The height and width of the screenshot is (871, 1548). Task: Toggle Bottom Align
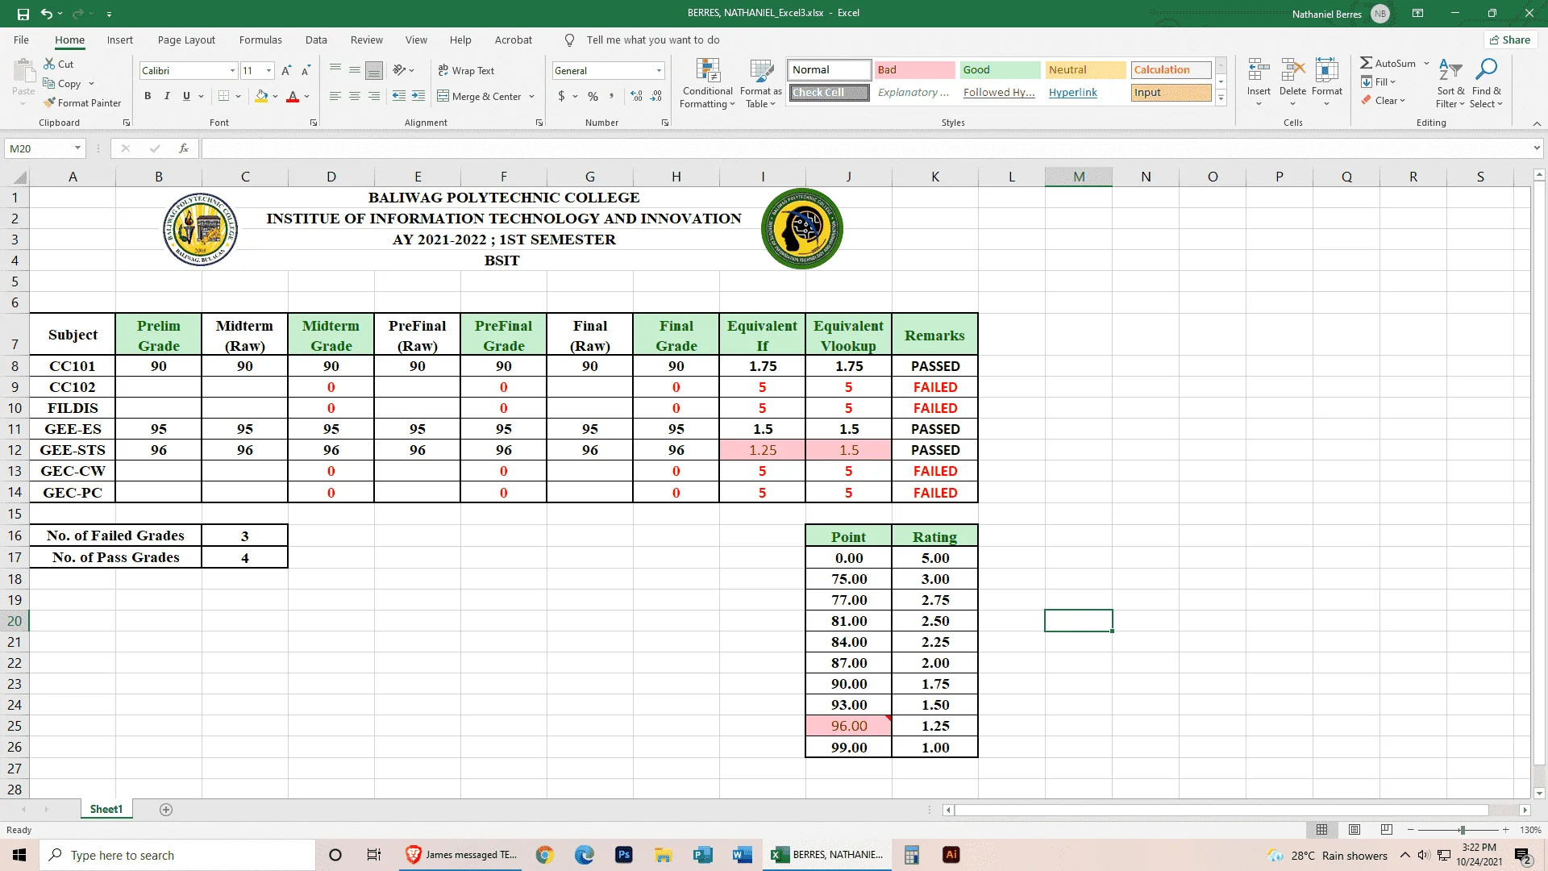tap(374, 70)
